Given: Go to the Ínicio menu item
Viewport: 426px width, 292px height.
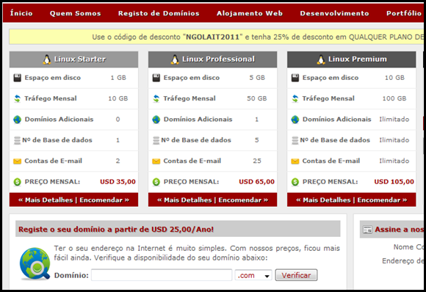Looking at the screenshot, I should (21, 13).
